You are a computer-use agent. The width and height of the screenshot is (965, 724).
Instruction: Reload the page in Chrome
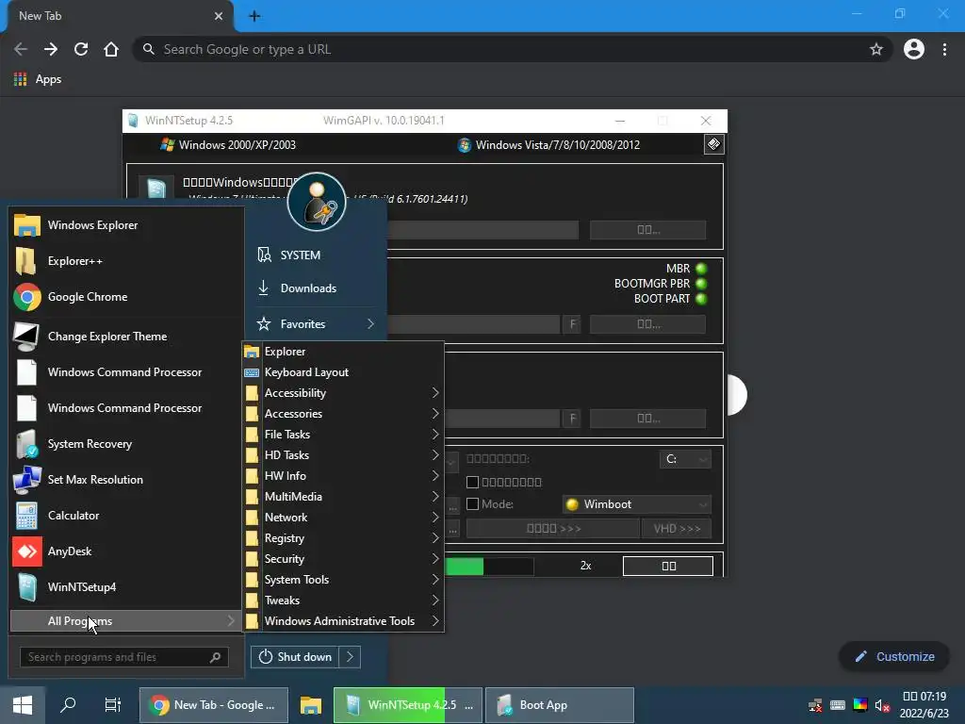(x=81, y=49)
